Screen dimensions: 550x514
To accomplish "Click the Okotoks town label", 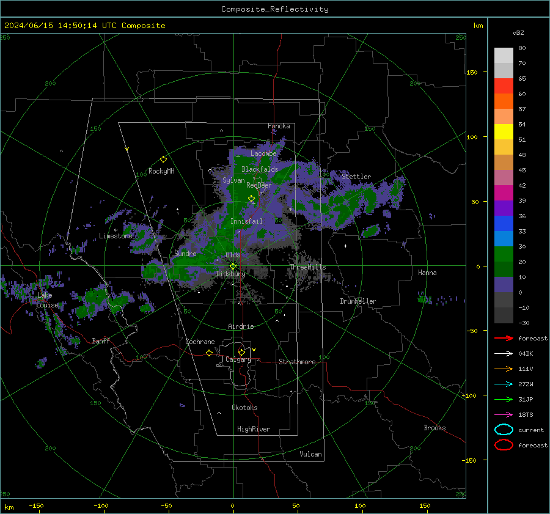I will click(x=244, y=407).
